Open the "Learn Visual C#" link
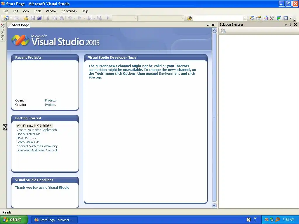 tap(27, 142)
